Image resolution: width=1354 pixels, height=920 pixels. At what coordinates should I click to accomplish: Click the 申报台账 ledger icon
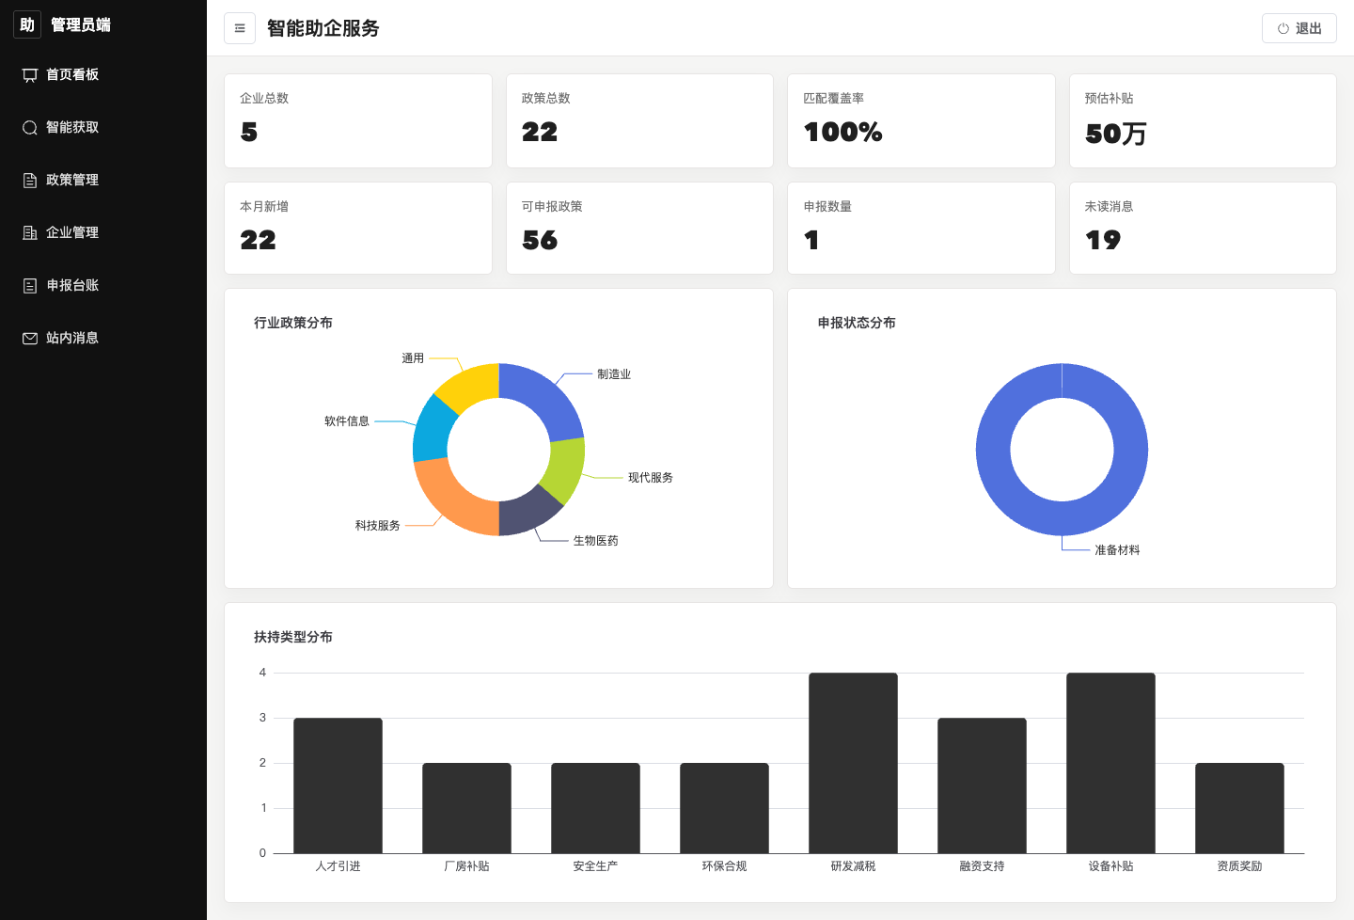click(x=30, y=286)
